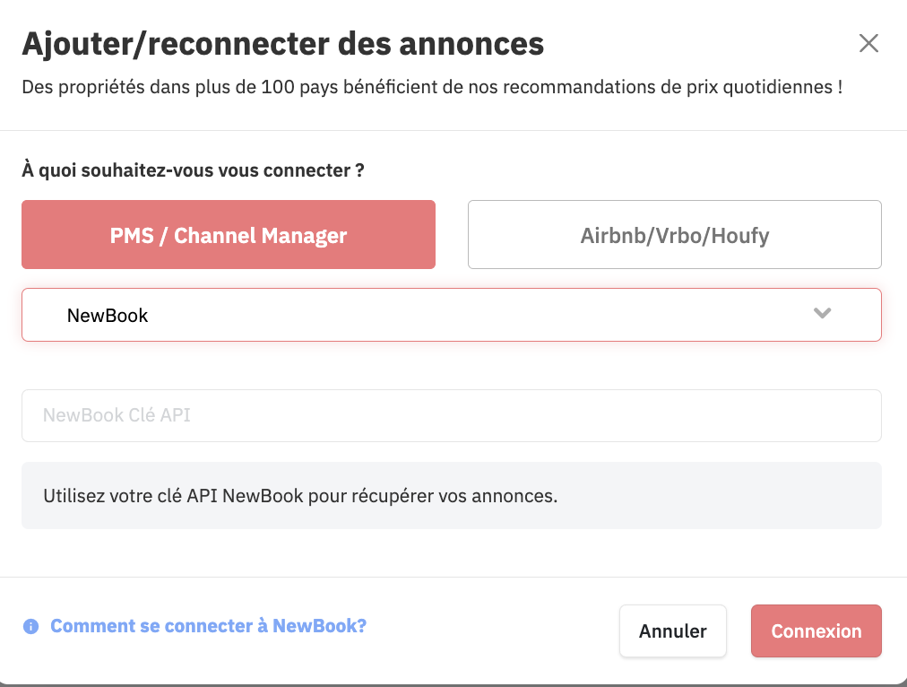The image size is (907, 687).
Task: Click the grey API key hint box
Action: (451, 495)
